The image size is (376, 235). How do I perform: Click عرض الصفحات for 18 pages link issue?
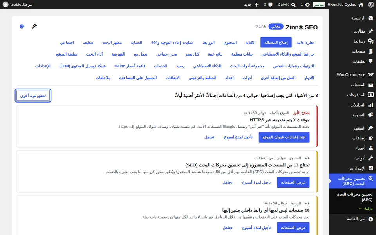click(293, 228)
